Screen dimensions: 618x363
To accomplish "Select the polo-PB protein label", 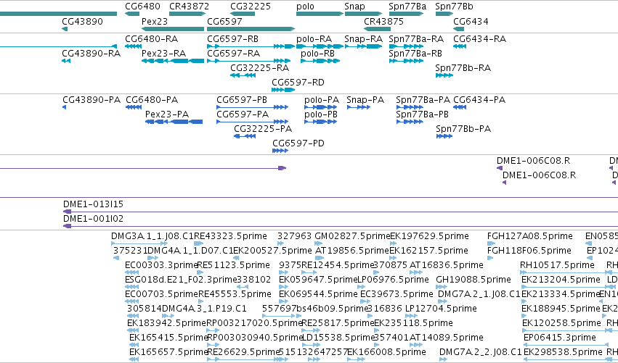I will [x=320, y=114].
